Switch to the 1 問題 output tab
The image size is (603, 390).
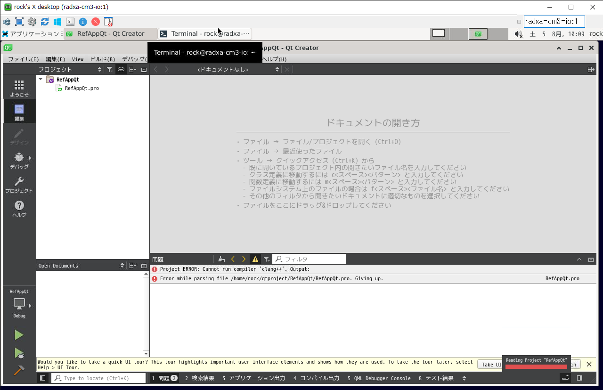pos(164,378)
